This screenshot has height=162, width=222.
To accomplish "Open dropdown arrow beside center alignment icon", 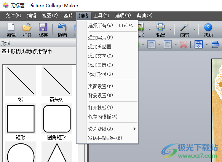I will coord(206,44).
